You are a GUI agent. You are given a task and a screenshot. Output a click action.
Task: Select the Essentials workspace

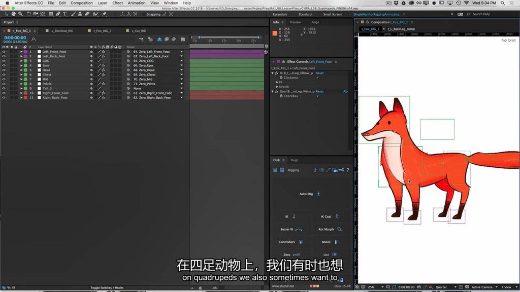(x=280, y=14)
